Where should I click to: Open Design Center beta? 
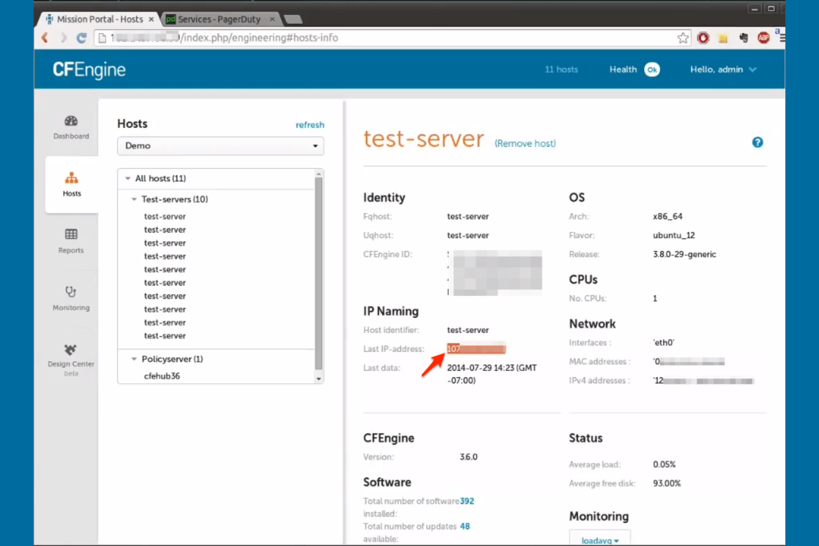[x=70, y=357]
